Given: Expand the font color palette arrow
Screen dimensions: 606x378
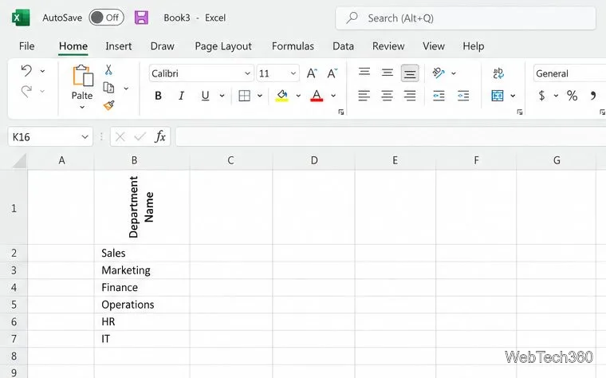Looking at the screenshot, I should (333, 96).
